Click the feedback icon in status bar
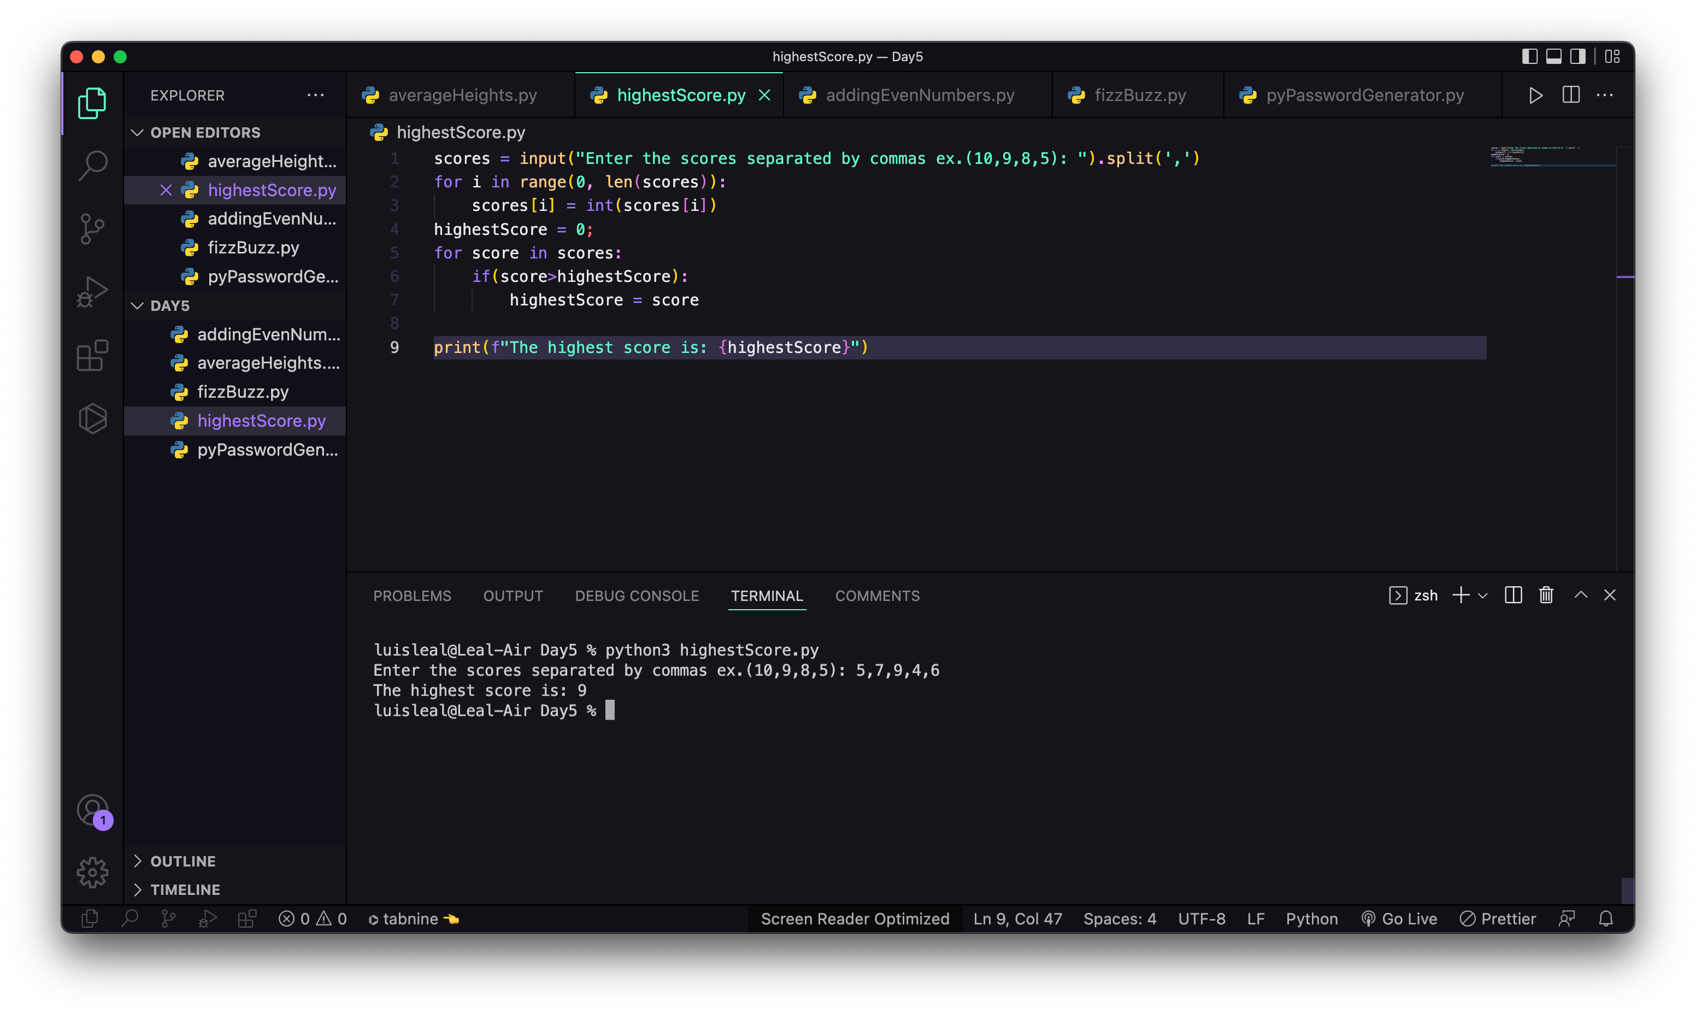 1566,919
